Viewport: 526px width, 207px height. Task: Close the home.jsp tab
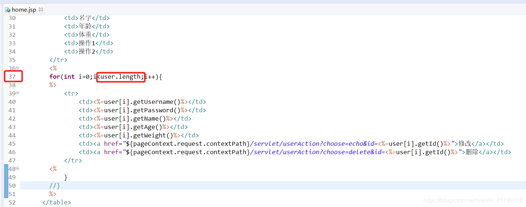[41, 9]
